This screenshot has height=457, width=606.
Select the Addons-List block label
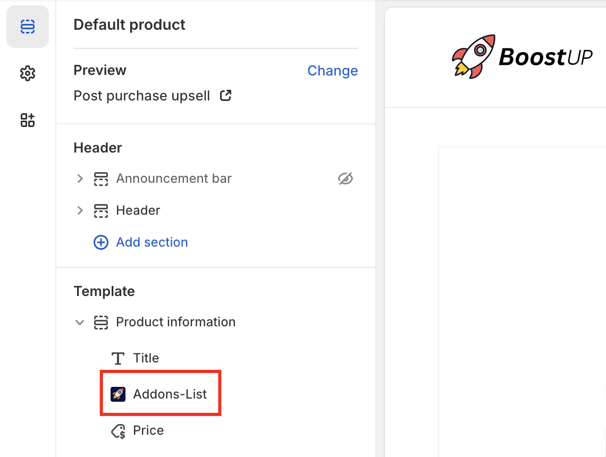click(x=170, y=394)
